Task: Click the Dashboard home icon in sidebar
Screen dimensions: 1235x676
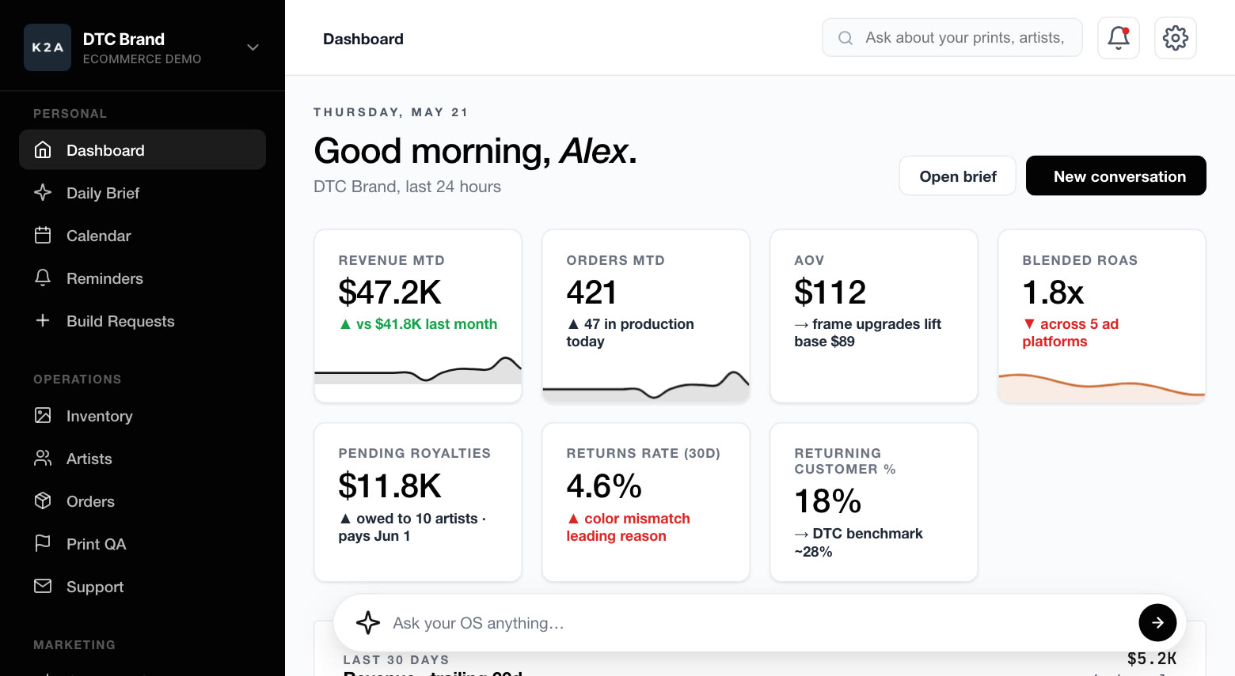Action: [43, 149]
